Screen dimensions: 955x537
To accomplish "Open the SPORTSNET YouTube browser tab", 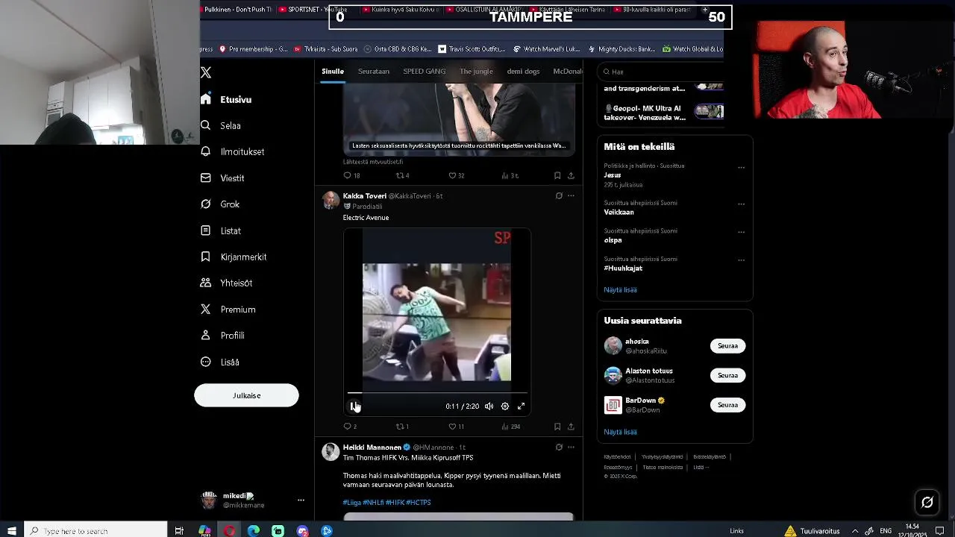I will (313, 10).
